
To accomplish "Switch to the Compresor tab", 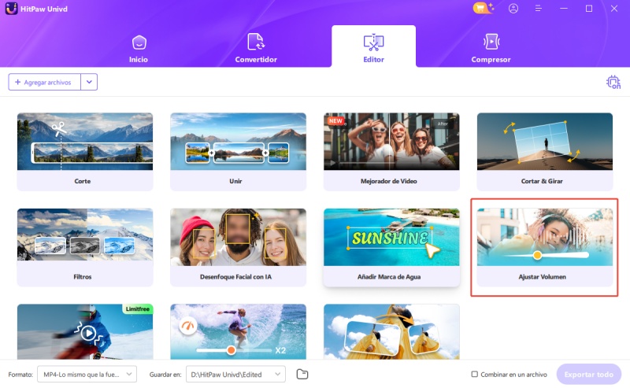I will (491, 49).
